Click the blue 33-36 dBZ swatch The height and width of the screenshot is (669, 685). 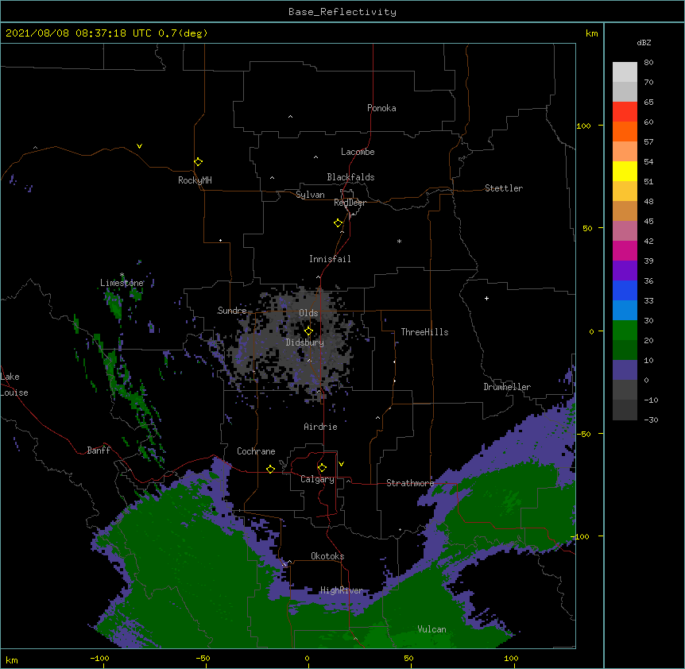click(625, 290)
